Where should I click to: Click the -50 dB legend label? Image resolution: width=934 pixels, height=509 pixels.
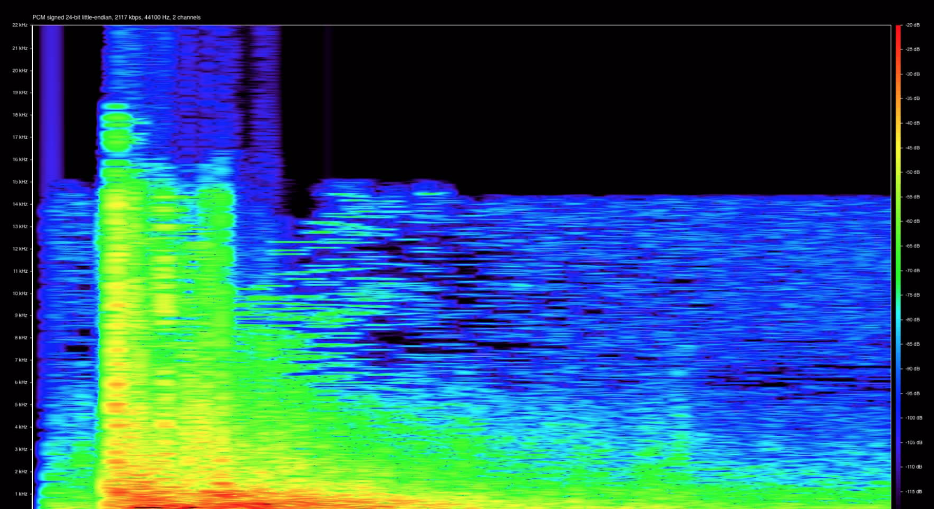(912, 172)
